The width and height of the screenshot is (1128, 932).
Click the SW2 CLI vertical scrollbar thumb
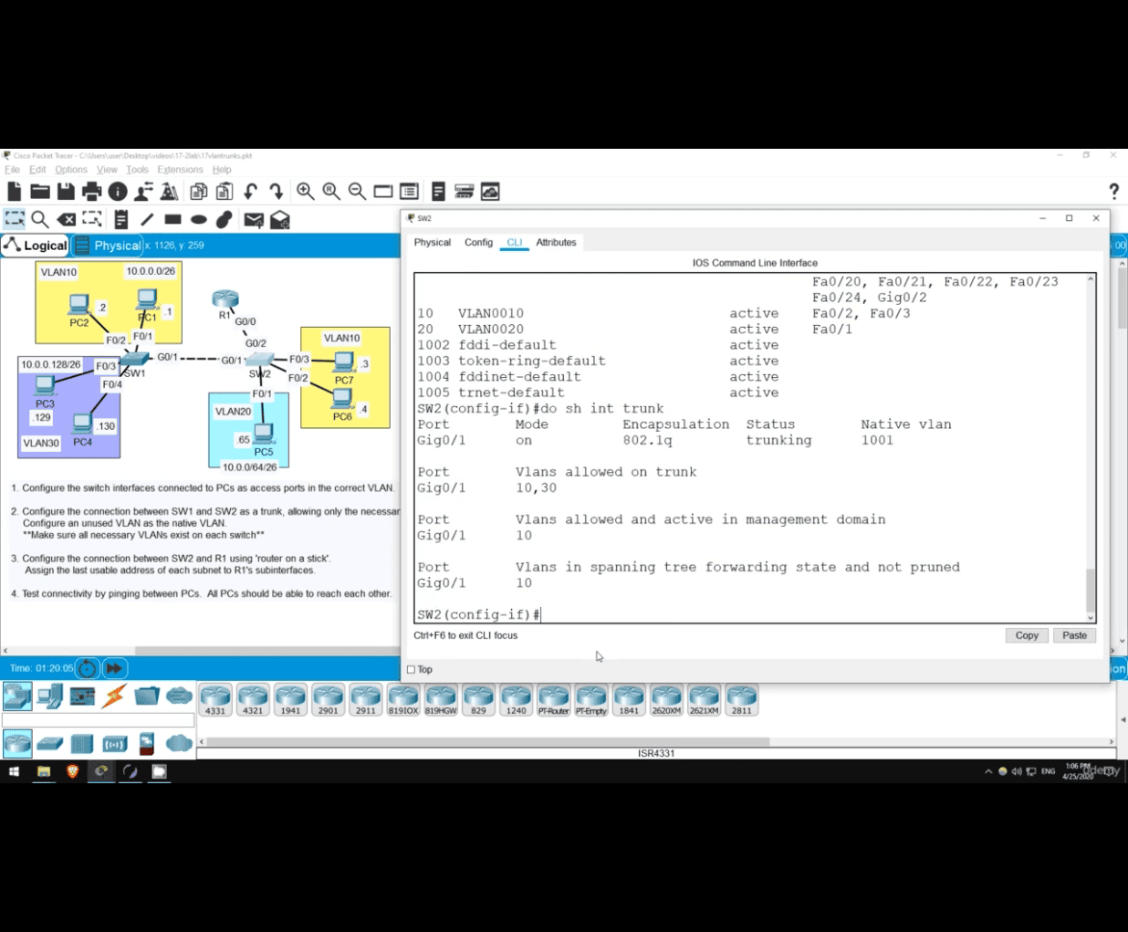1090,590
